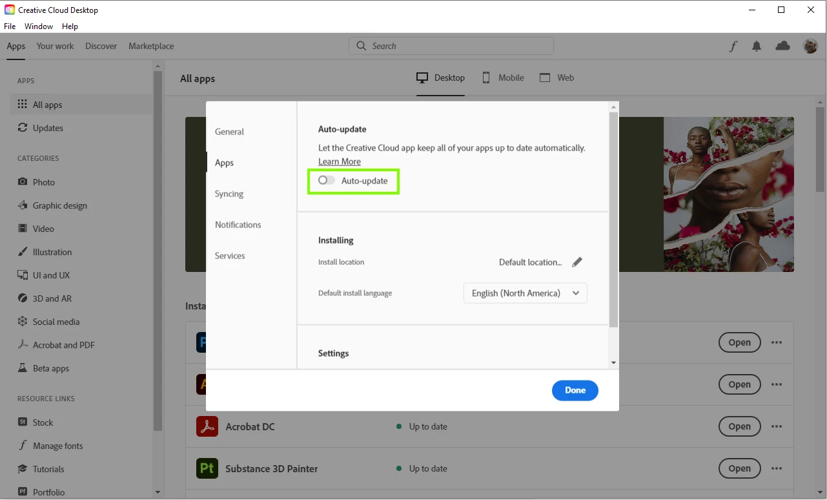This screenshot has width=827, height=500.
Task: Select the Services preferences tab
Action: pos(230,256)
